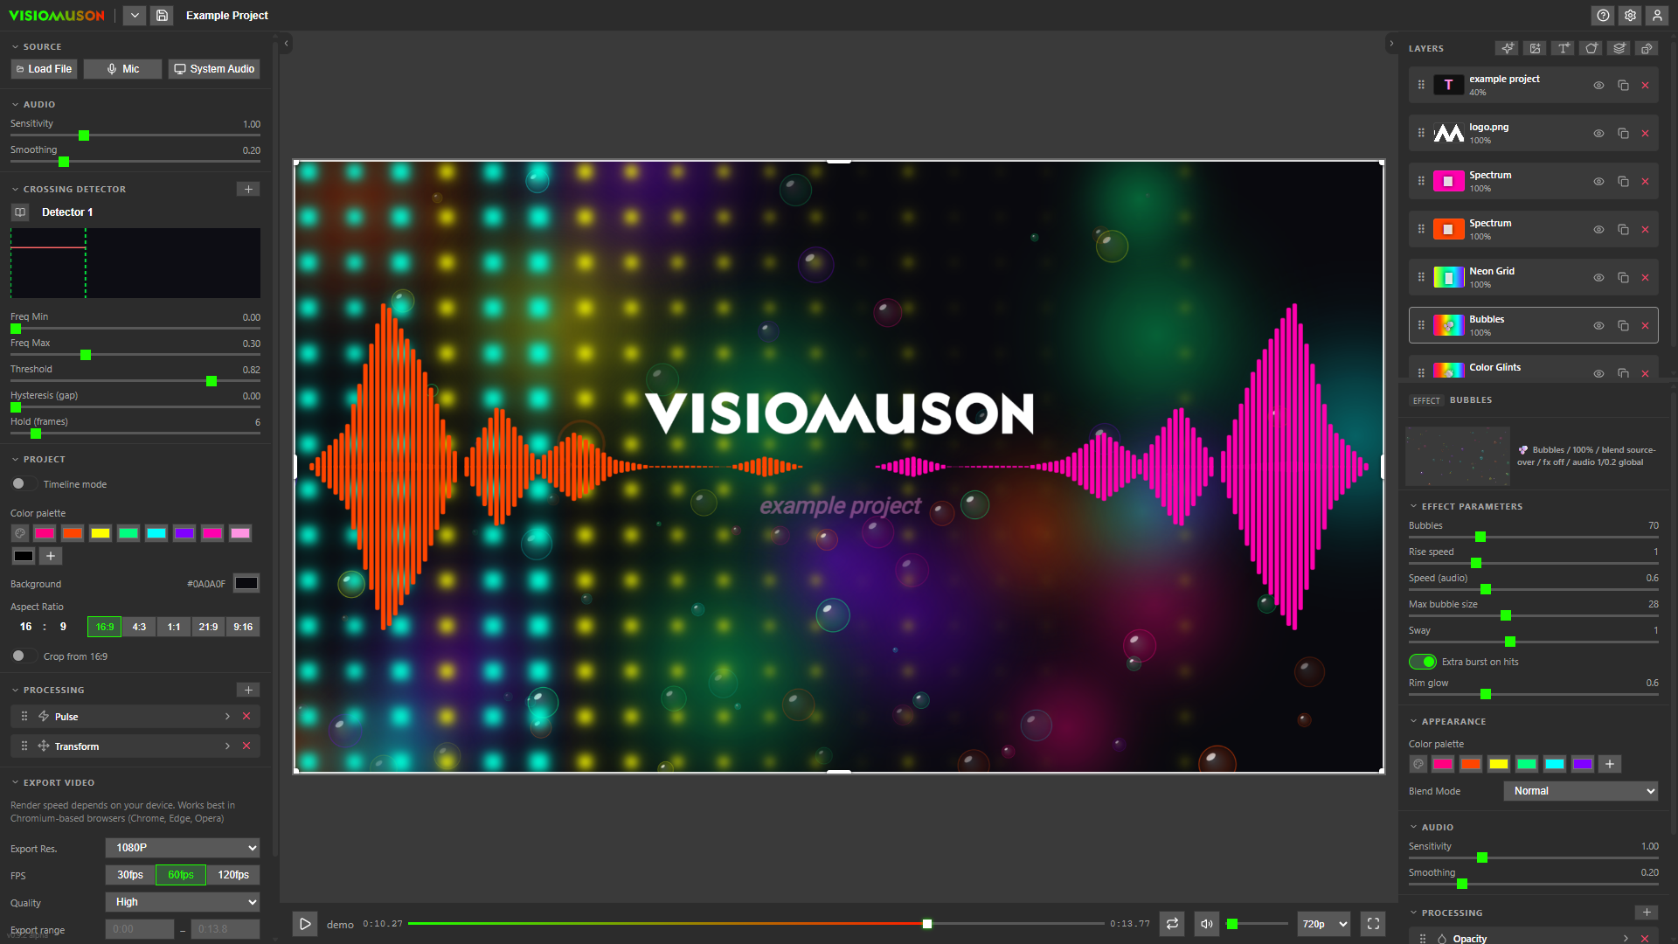Open the project menu dropdown arrow
The image size is (1678, 944).
pyautogui.click(x=135, y=16)
